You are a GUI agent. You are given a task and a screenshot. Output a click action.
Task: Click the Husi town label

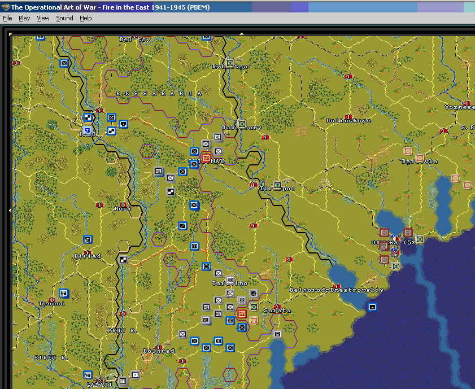123,208
